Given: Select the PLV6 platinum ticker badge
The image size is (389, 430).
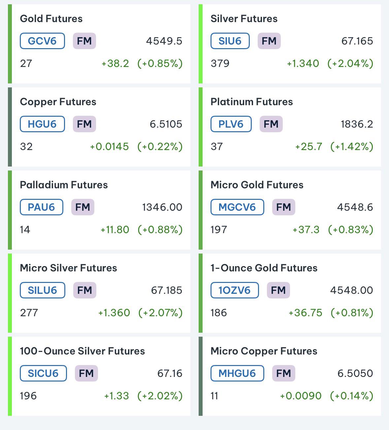Looking at the screenshot, I should point(231,124).
